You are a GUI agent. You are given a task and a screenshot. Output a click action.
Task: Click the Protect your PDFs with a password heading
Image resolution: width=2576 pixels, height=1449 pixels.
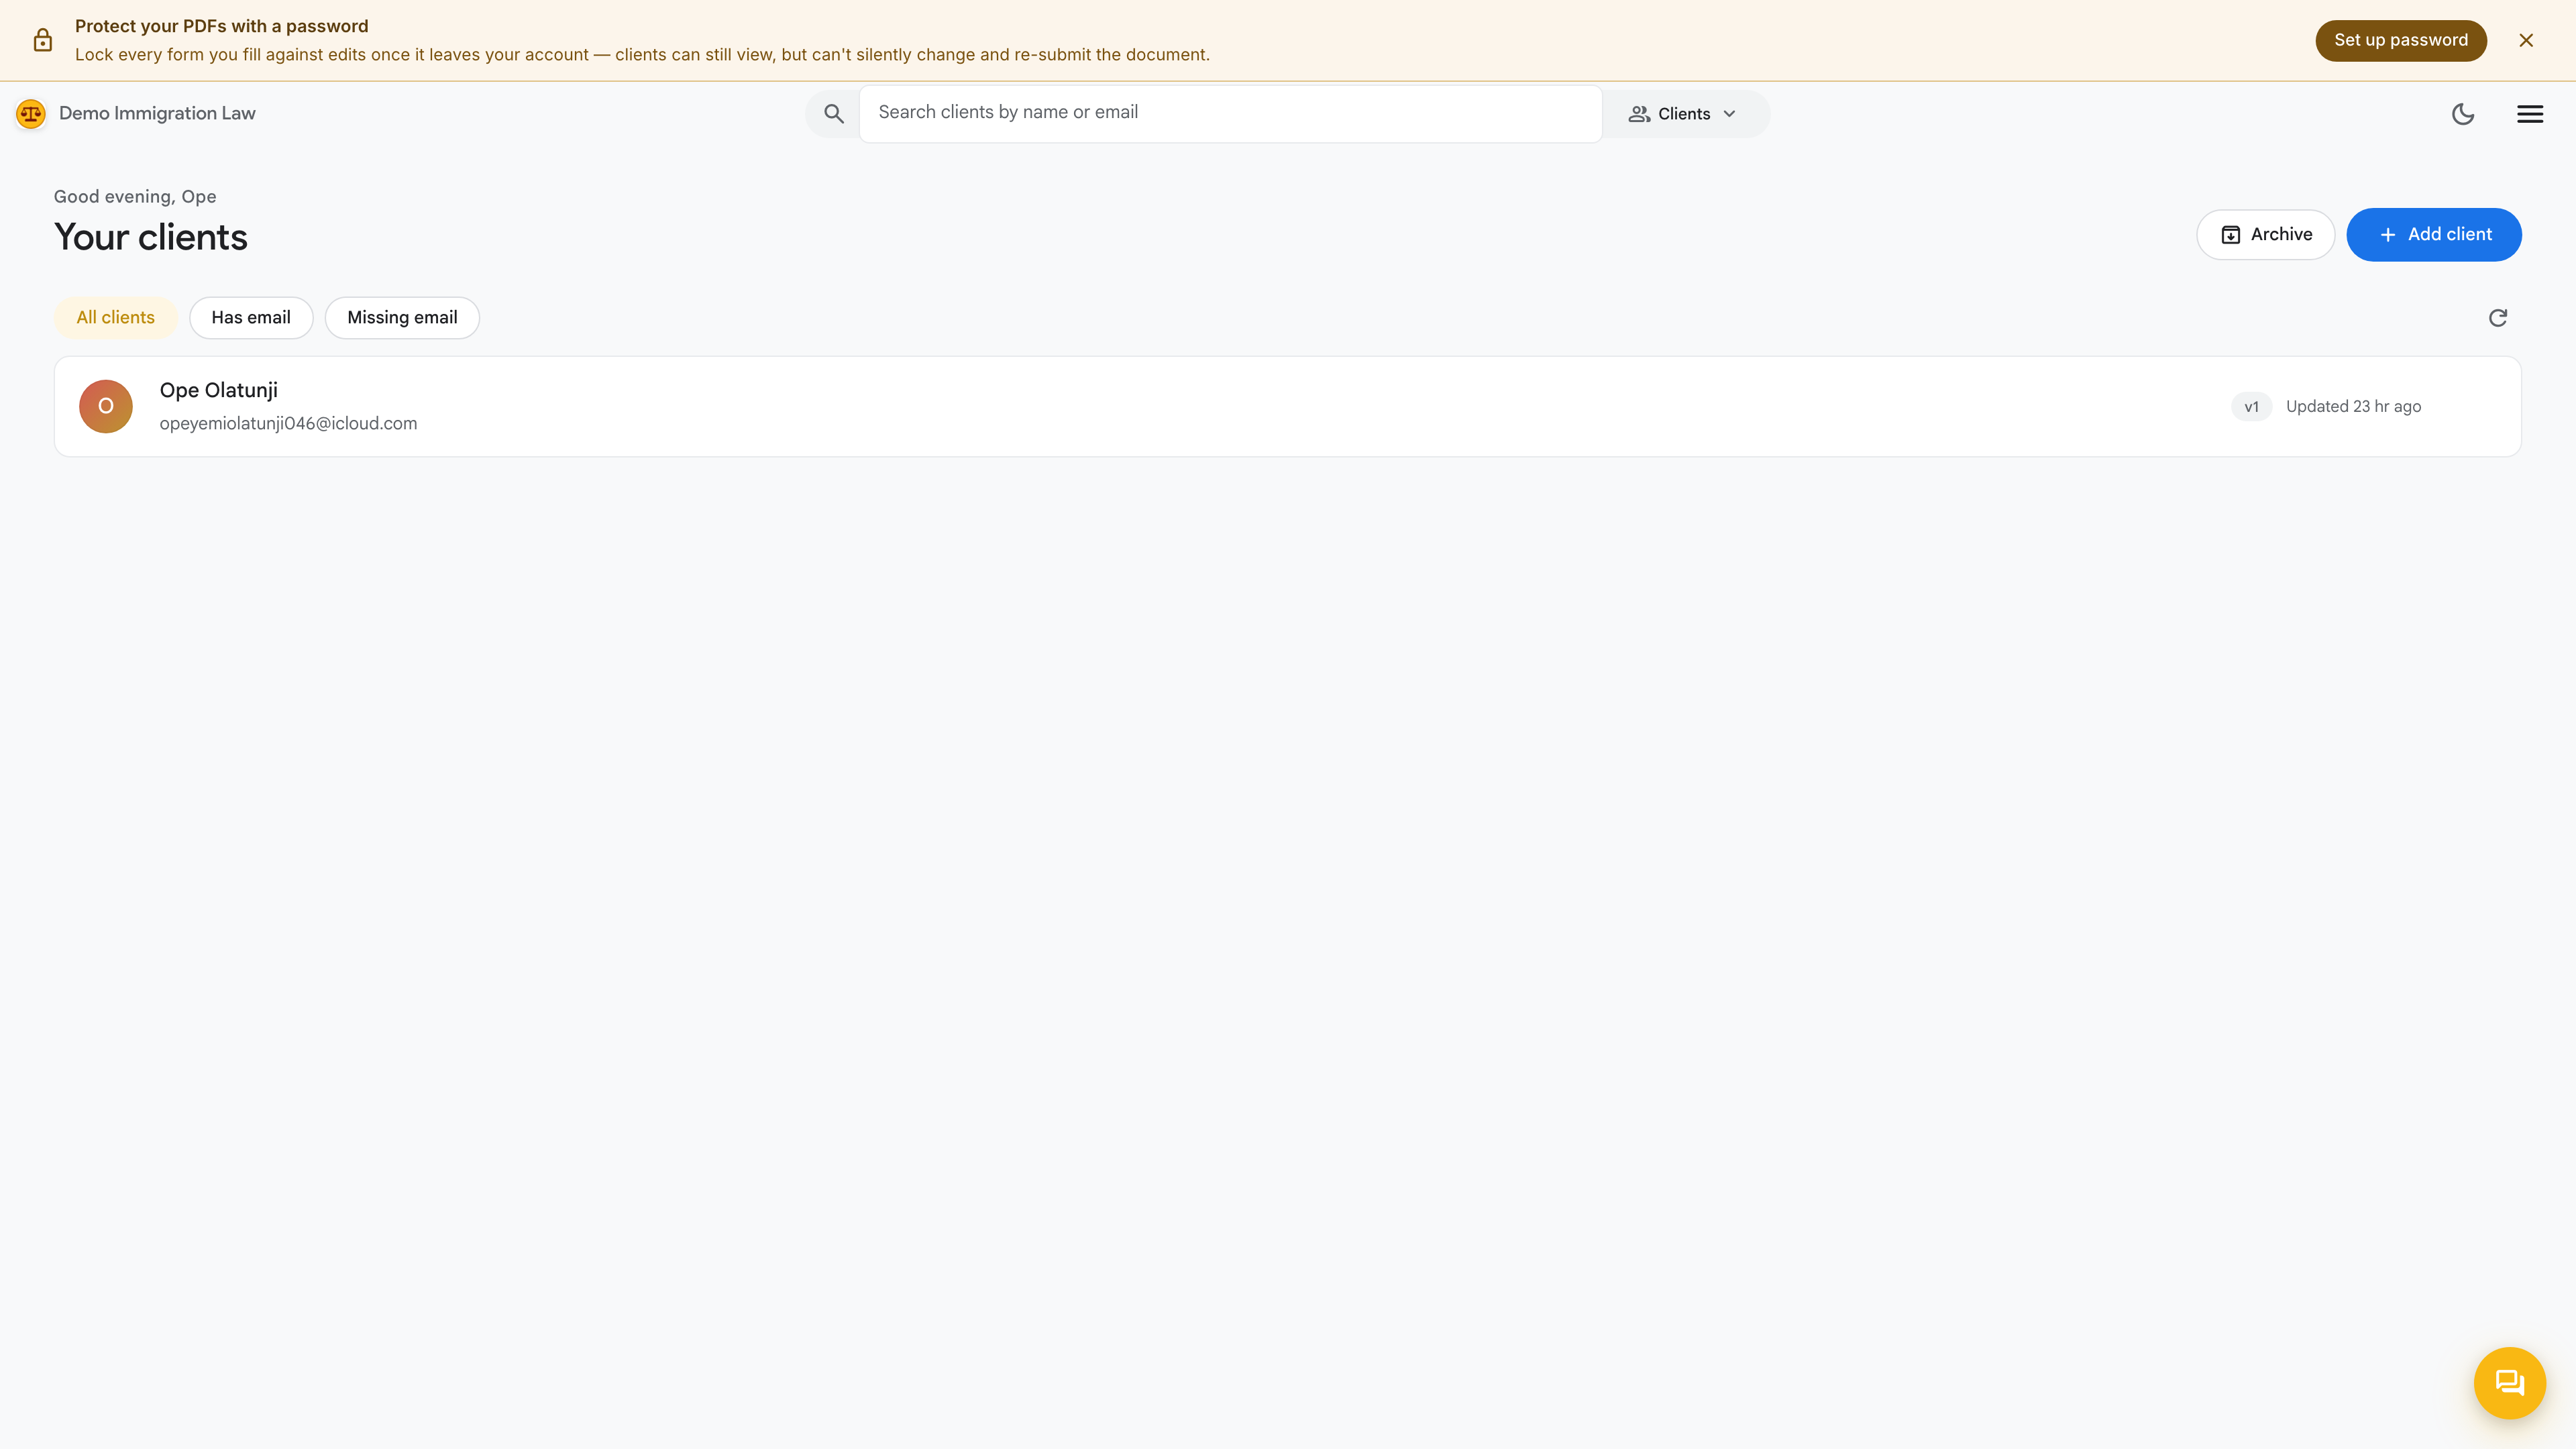click(221, 26)
